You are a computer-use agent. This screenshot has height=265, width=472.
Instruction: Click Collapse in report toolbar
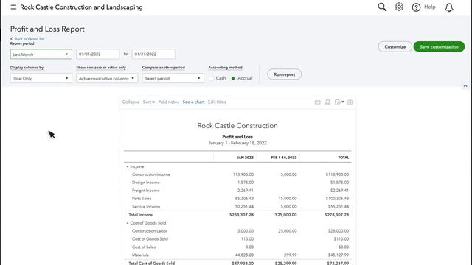click(131, 102)
